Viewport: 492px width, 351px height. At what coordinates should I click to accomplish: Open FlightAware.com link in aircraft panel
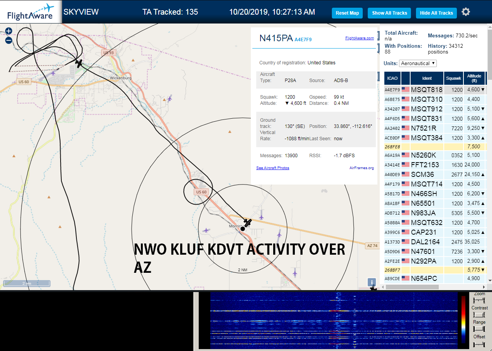(359, 38)
